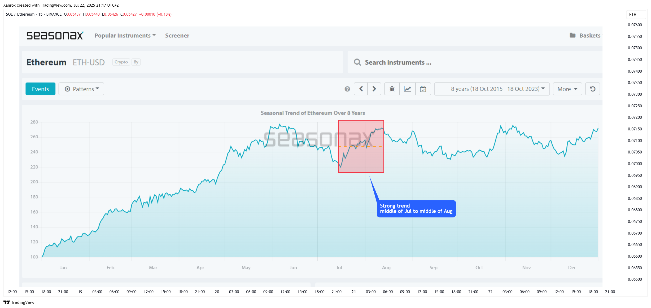Click the red highlighted chart region
Screen dimensions: 651x308
[361, 147]
